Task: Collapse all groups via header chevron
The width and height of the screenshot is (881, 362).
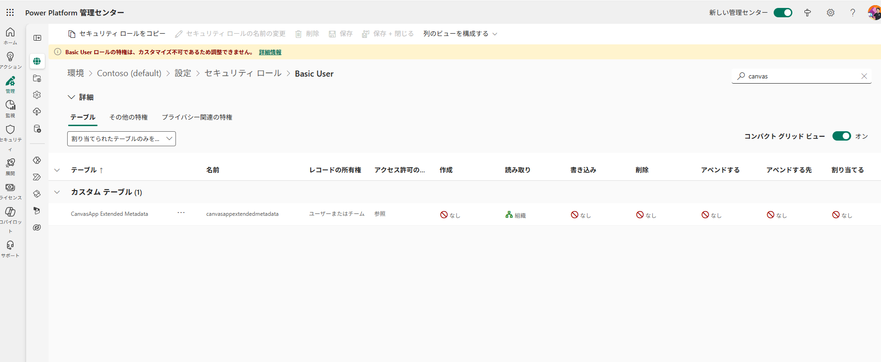Action: [x=57, y=170]
